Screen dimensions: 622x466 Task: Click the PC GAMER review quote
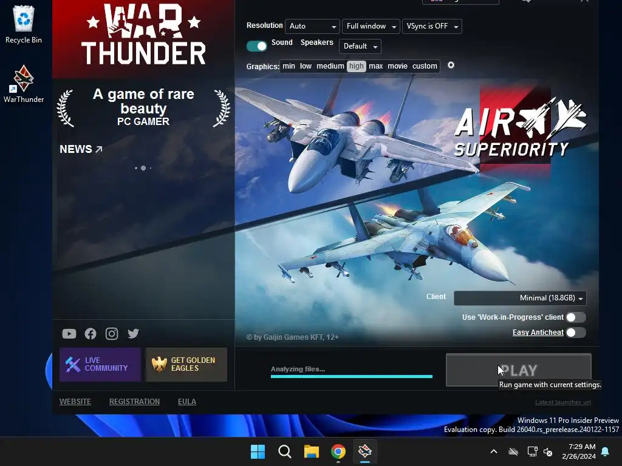coord(143,107)
